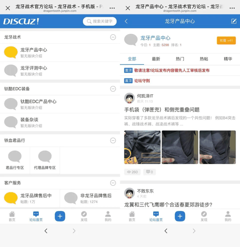Collapse the 龙牙战术 section
The width and height of the screenshot is (240, 247).
(113, 37)
